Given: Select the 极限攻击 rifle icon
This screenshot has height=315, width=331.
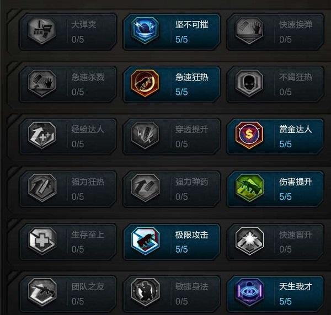Looking at the screenshot, I should pyautogui.click(x=145, y=241).
